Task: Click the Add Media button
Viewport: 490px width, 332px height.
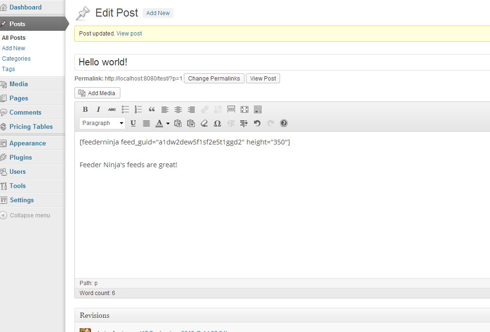Action: click(x=97, y=93)
